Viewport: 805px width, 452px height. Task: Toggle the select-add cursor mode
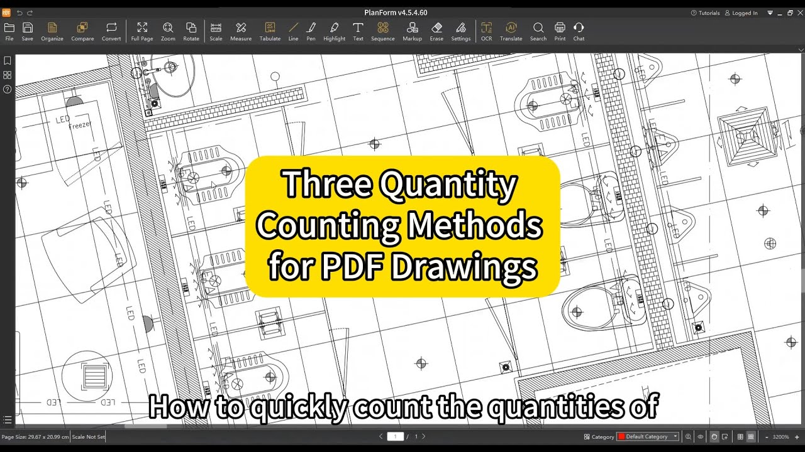coord(724,436)
